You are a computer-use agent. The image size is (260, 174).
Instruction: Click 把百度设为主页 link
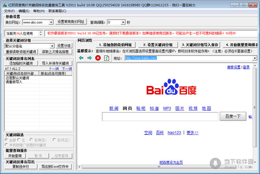point(171,162)
